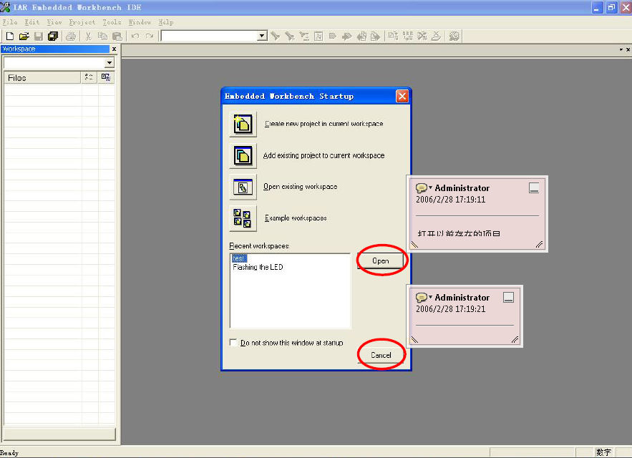This screenshot has width=632, height=458.
Task: Click the Open existing workspace icon button
Action: [x=243, y=187]
